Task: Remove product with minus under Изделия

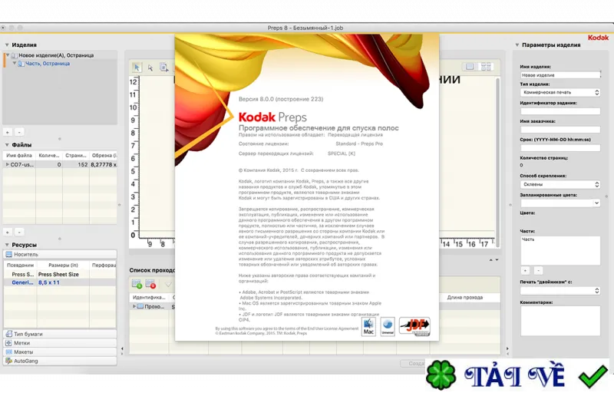Action: tap(19, 133)
